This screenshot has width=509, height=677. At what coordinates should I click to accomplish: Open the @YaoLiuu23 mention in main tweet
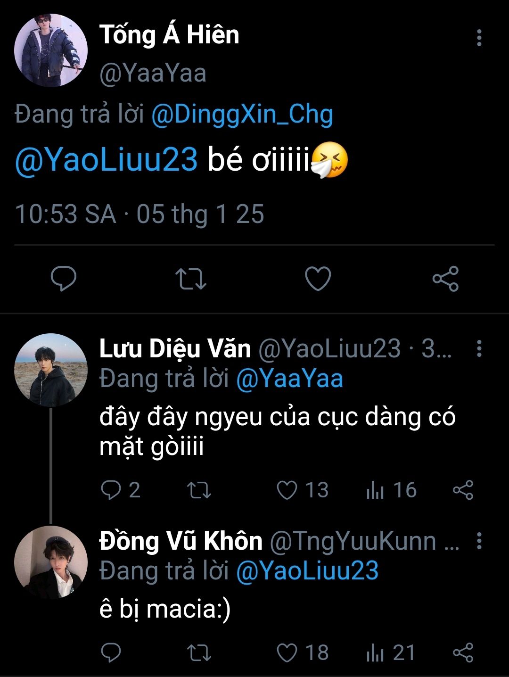click(x=106, y=160)
